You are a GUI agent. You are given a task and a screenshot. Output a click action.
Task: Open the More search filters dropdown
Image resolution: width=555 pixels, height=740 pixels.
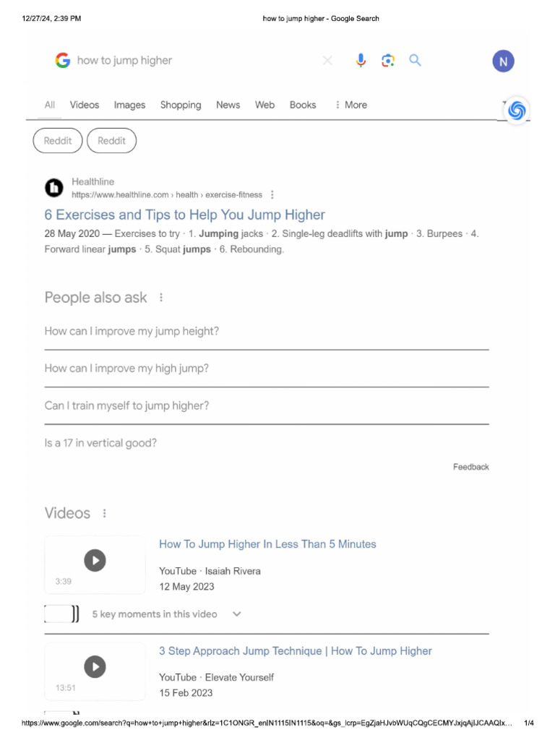350,105
